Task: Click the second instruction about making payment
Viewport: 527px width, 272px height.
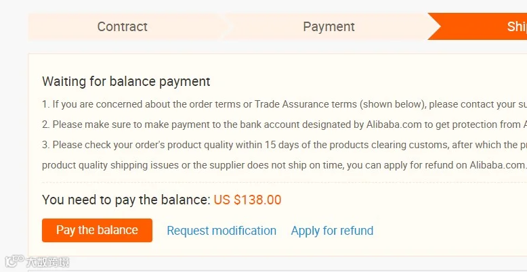Action: (x=284, y=124)
